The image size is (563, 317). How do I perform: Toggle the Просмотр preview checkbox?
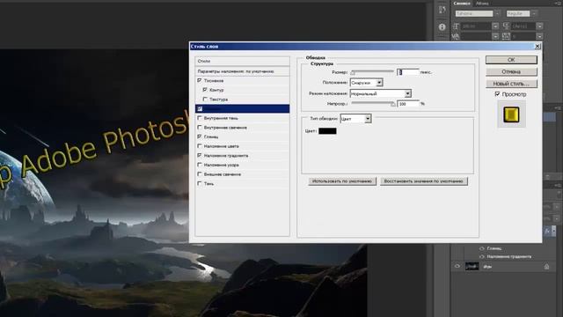[x=497, y=94]
